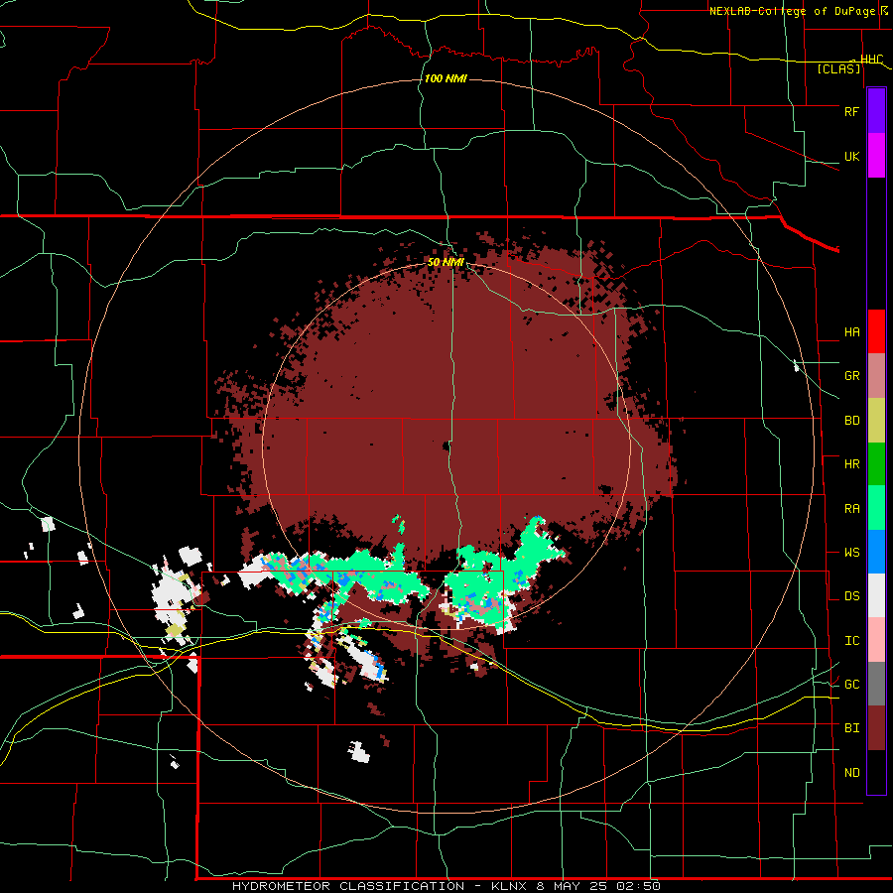Click the 100 NMI range ring label
This screenshot has height=893, width=893.
tap(446, 78)
